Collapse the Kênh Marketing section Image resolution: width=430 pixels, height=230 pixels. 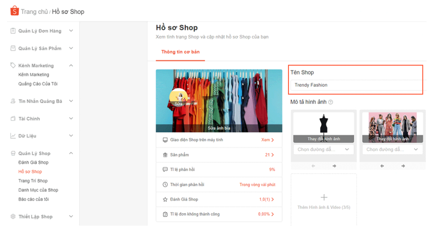tap(71, 66)
